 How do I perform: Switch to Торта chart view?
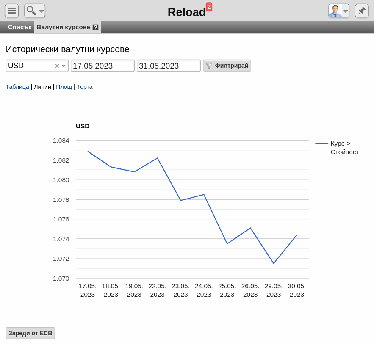coord(85,87)
